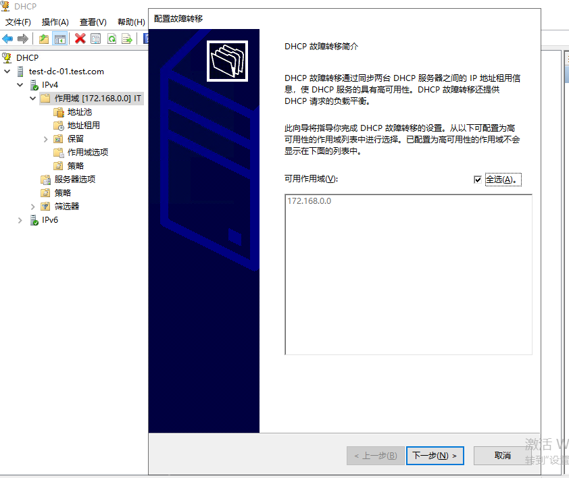
Task: Click the scope 172.168.0.0 folder icon
Action: [45, 99]
